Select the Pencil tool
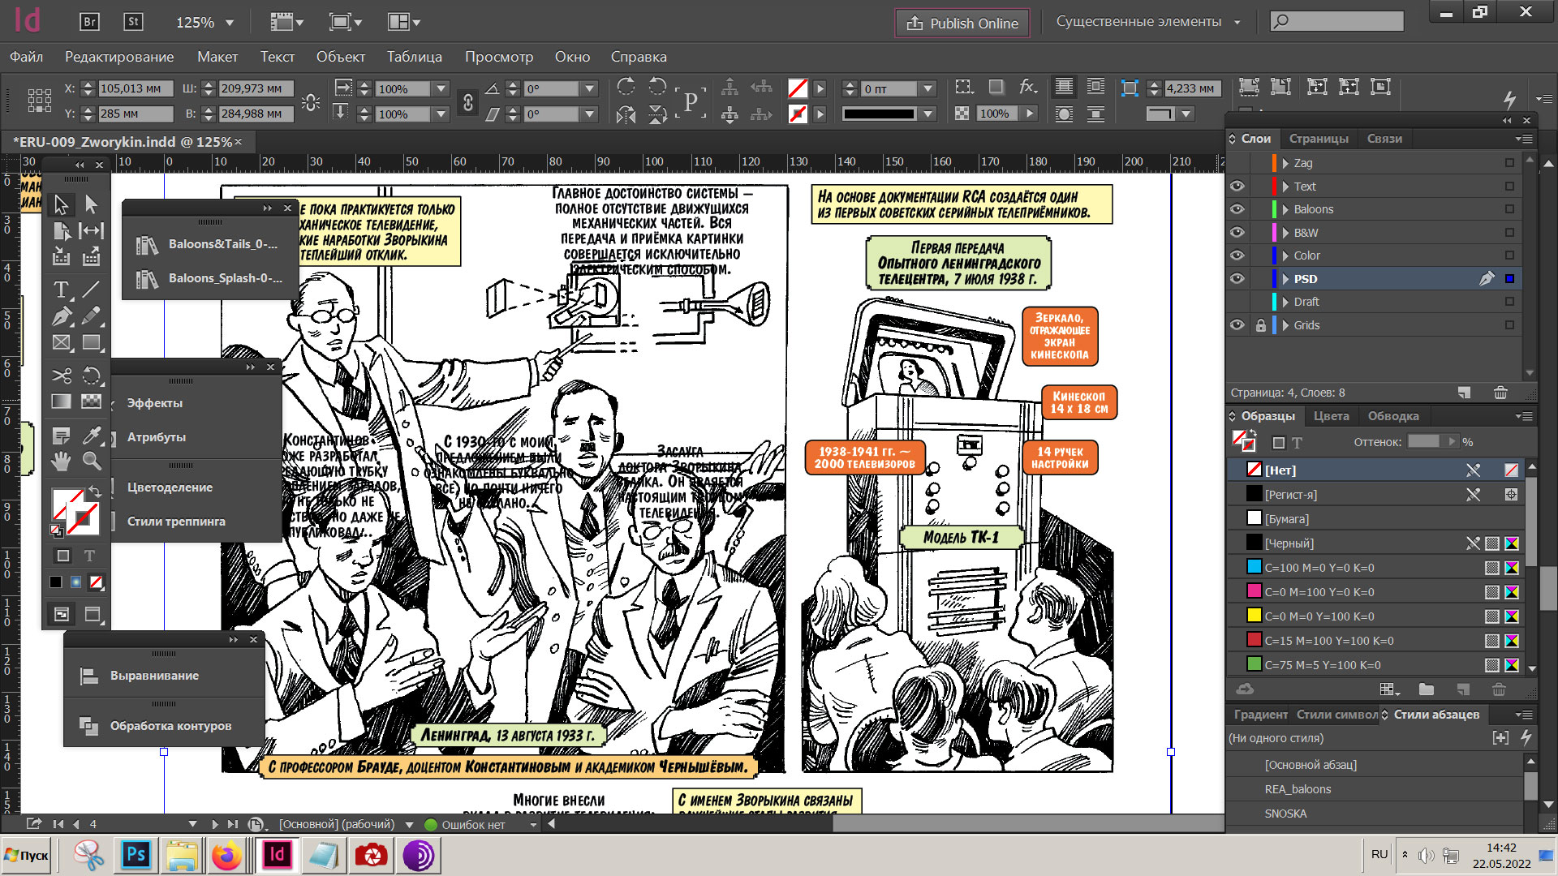This screenshot has height=876, width=1558. coord(91,316)
